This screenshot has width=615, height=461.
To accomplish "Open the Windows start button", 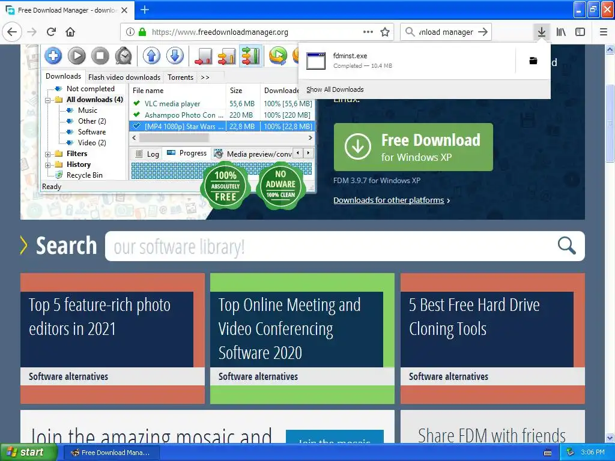I will [x=29, y=453].
